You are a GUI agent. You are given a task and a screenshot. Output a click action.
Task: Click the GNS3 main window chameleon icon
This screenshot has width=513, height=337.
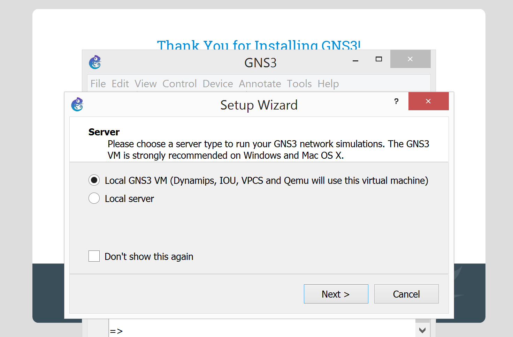point(95,62)
